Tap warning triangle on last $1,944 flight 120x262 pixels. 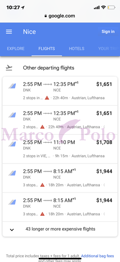coord(43,214)
